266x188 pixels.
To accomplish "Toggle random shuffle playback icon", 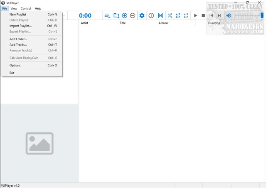I will [170, 16].
